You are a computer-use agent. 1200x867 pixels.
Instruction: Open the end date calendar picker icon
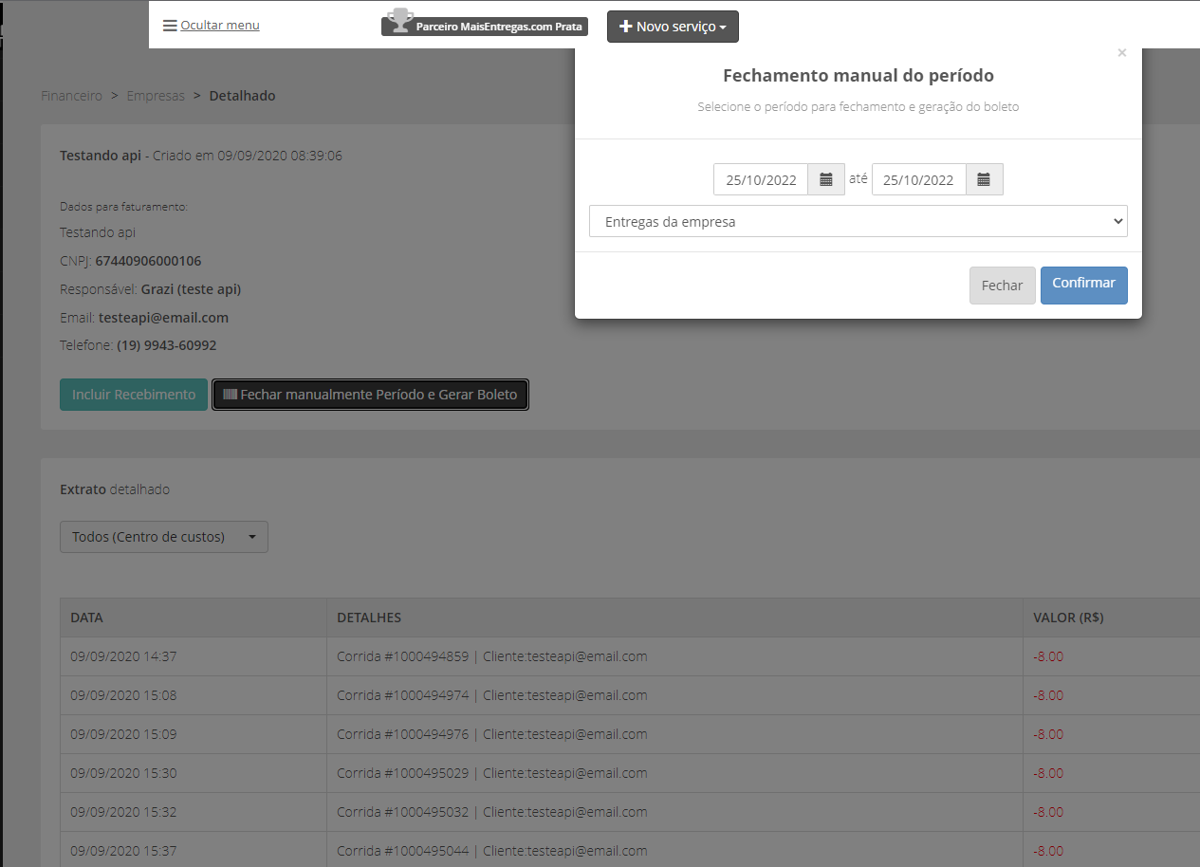point(984,179)
